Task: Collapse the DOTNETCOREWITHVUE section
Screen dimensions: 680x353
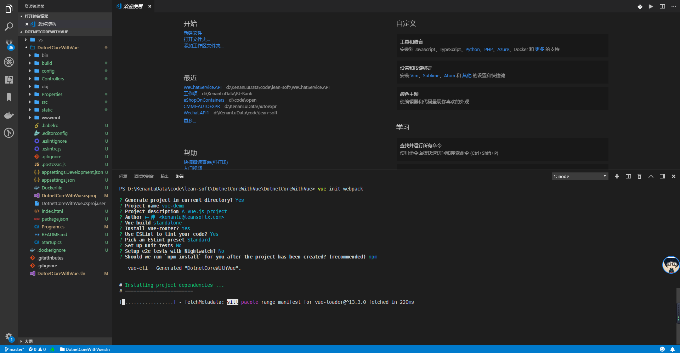Action: 65,32
